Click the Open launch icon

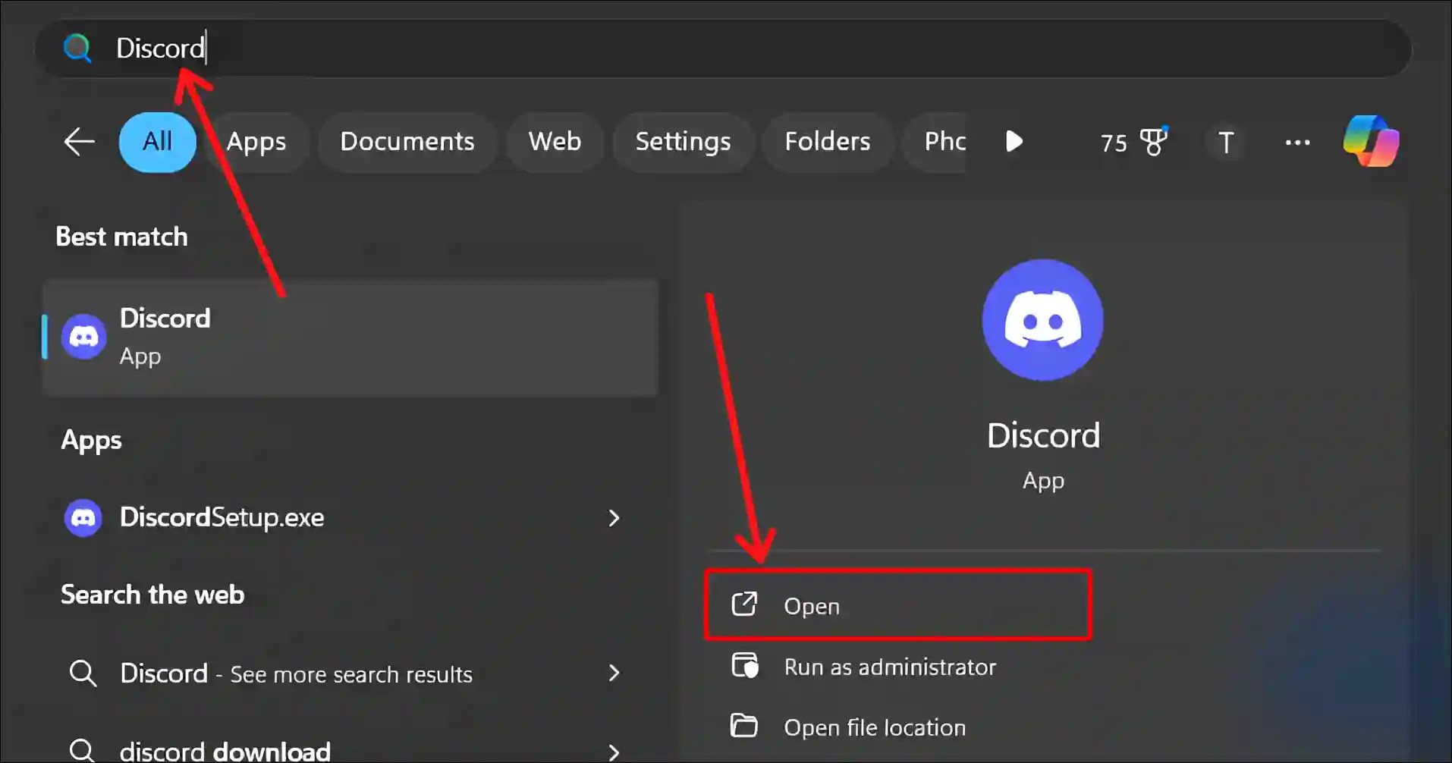pyautogui.click(x=744, y=604)
